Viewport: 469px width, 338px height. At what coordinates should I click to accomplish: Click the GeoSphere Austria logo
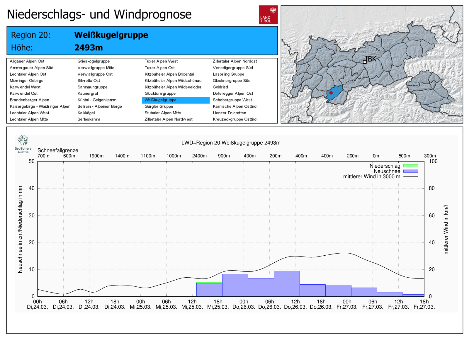(x=23, y=144)
